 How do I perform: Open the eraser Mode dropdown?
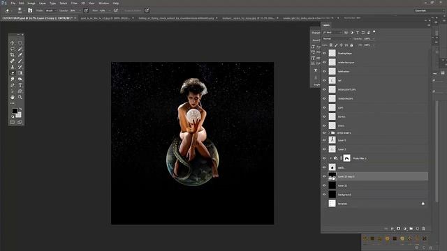pyautogui.click(x=51, y=10)
